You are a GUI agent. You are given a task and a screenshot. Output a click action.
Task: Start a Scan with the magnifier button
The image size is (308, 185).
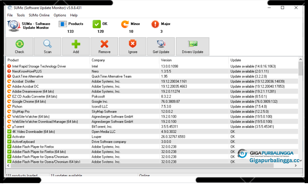click(48, 47)
